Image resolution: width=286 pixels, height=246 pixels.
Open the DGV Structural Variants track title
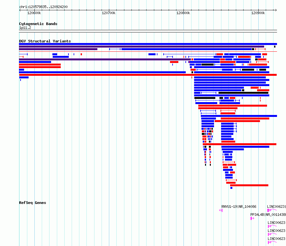(45, 41)
